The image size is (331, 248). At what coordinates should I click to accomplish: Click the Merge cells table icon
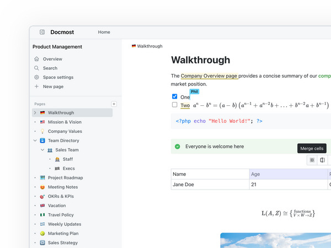coord(312,160)
